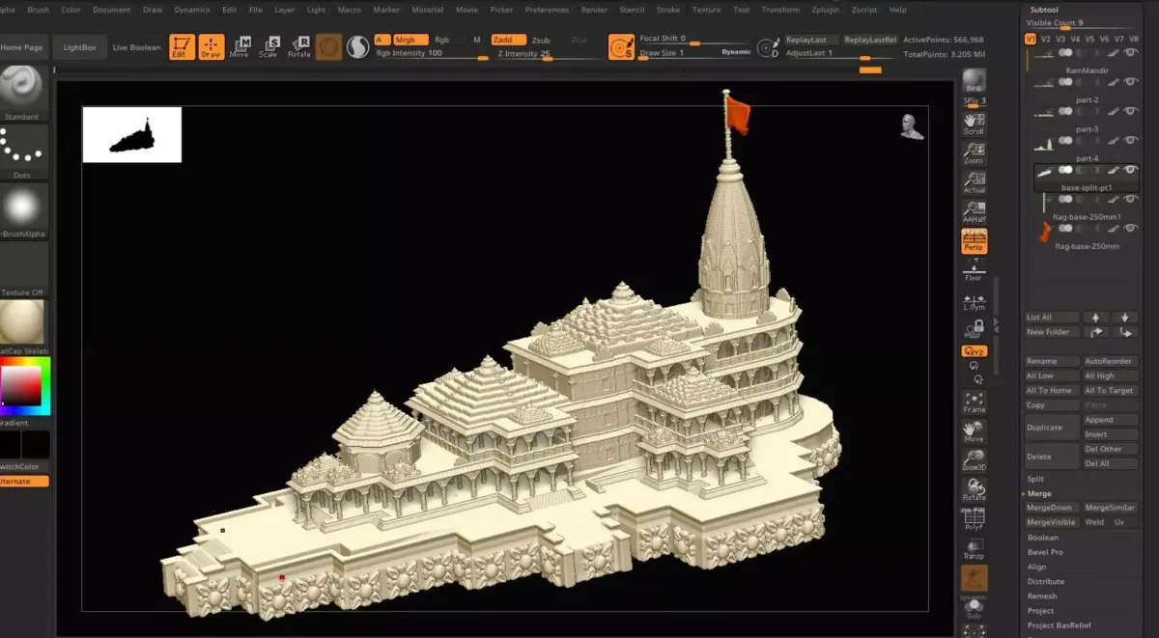Click the sculptris-style sphere icon beside Rotate

[x=328, y=46]
